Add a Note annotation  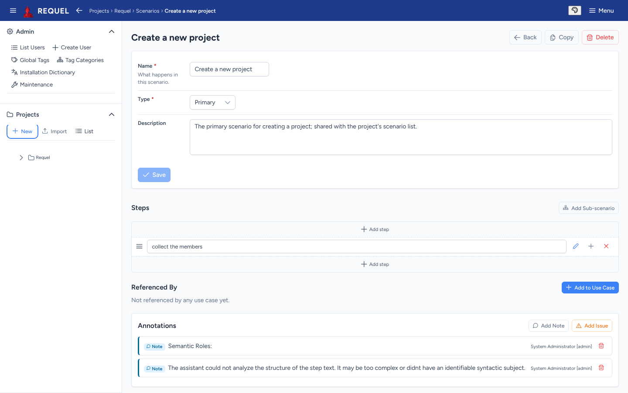(x=549, y=326)
